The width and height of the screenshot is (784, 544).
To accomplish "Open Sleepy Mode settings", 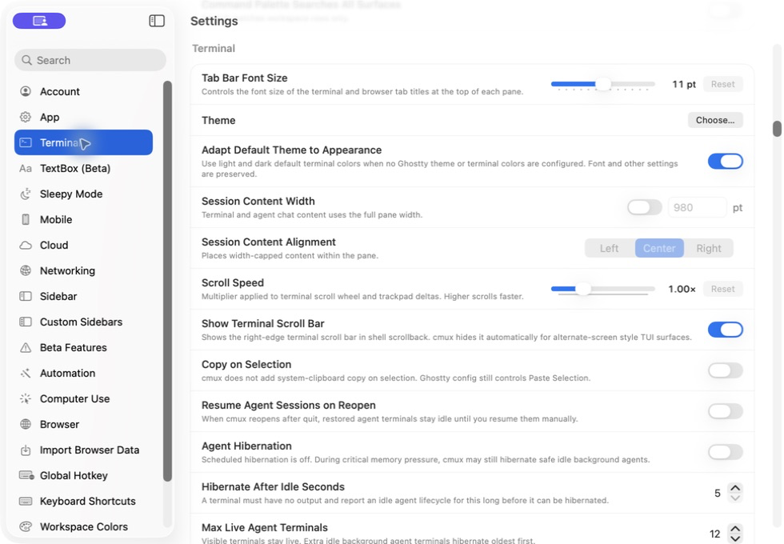I will 83,194.
